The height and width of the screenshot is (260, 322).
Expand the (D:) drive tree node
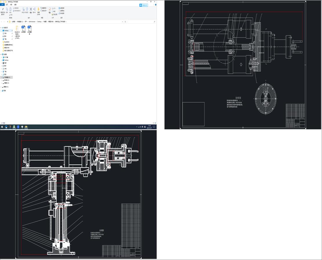(x=2, y=80)
